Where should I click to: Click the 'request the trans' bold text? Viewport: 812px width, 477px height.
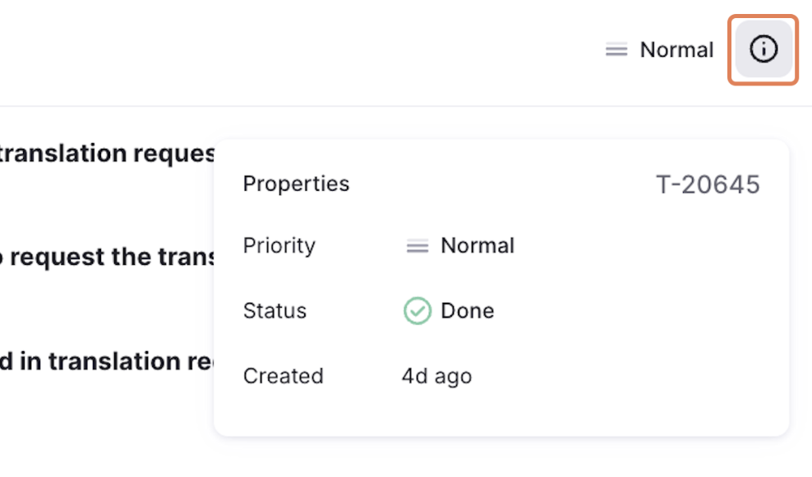coord(108,257)
